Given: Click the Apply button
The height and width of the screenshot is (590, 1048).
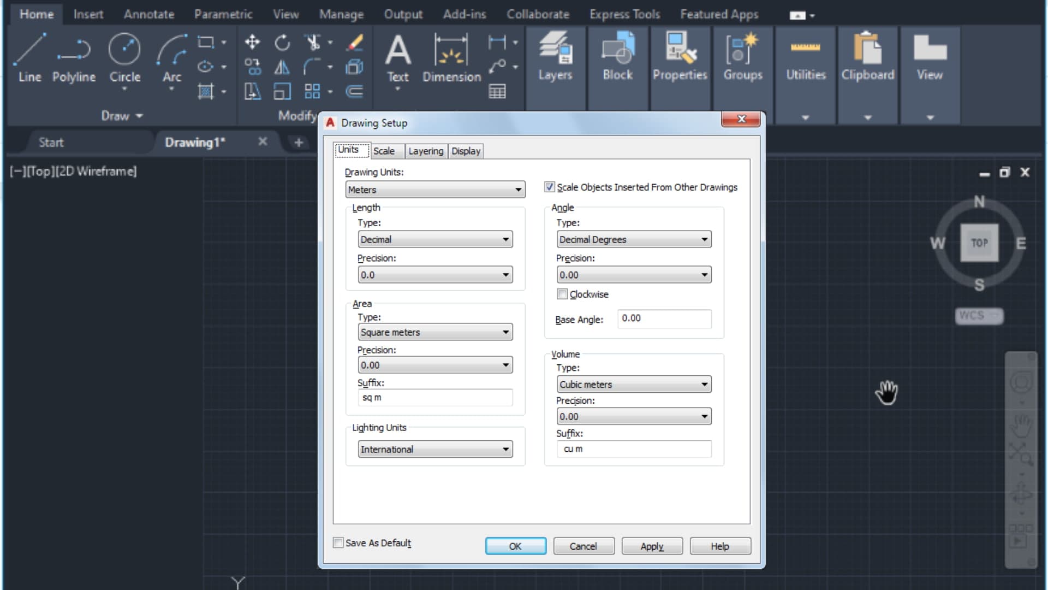Looking at the screenshot, I should click(652, 546).
